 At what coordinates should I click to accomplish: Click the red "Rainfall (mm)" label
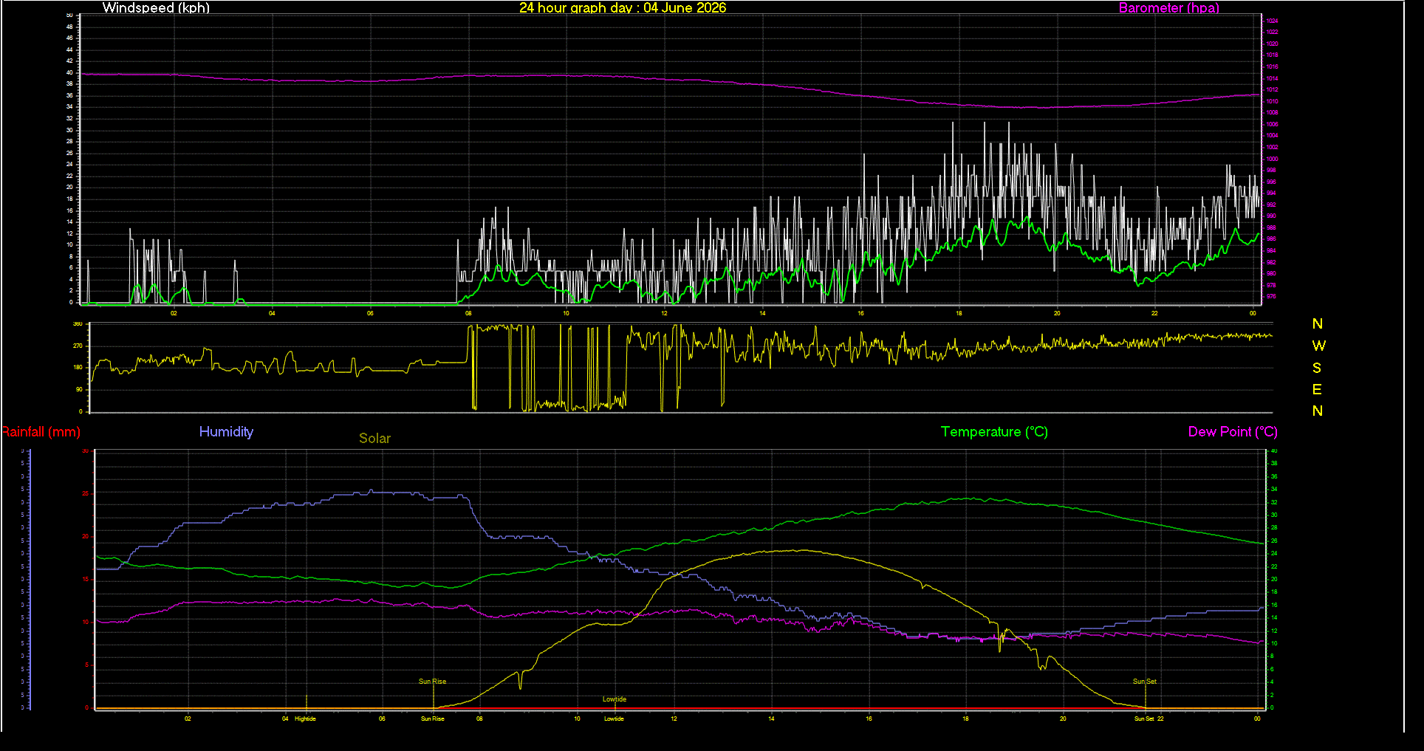point(41,432)
